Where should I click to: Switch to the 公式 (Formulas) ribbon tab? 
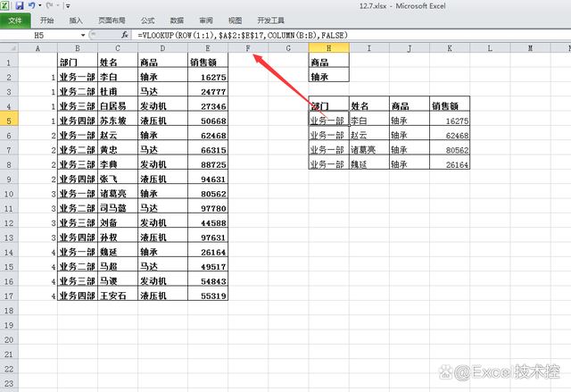point(147,20)
